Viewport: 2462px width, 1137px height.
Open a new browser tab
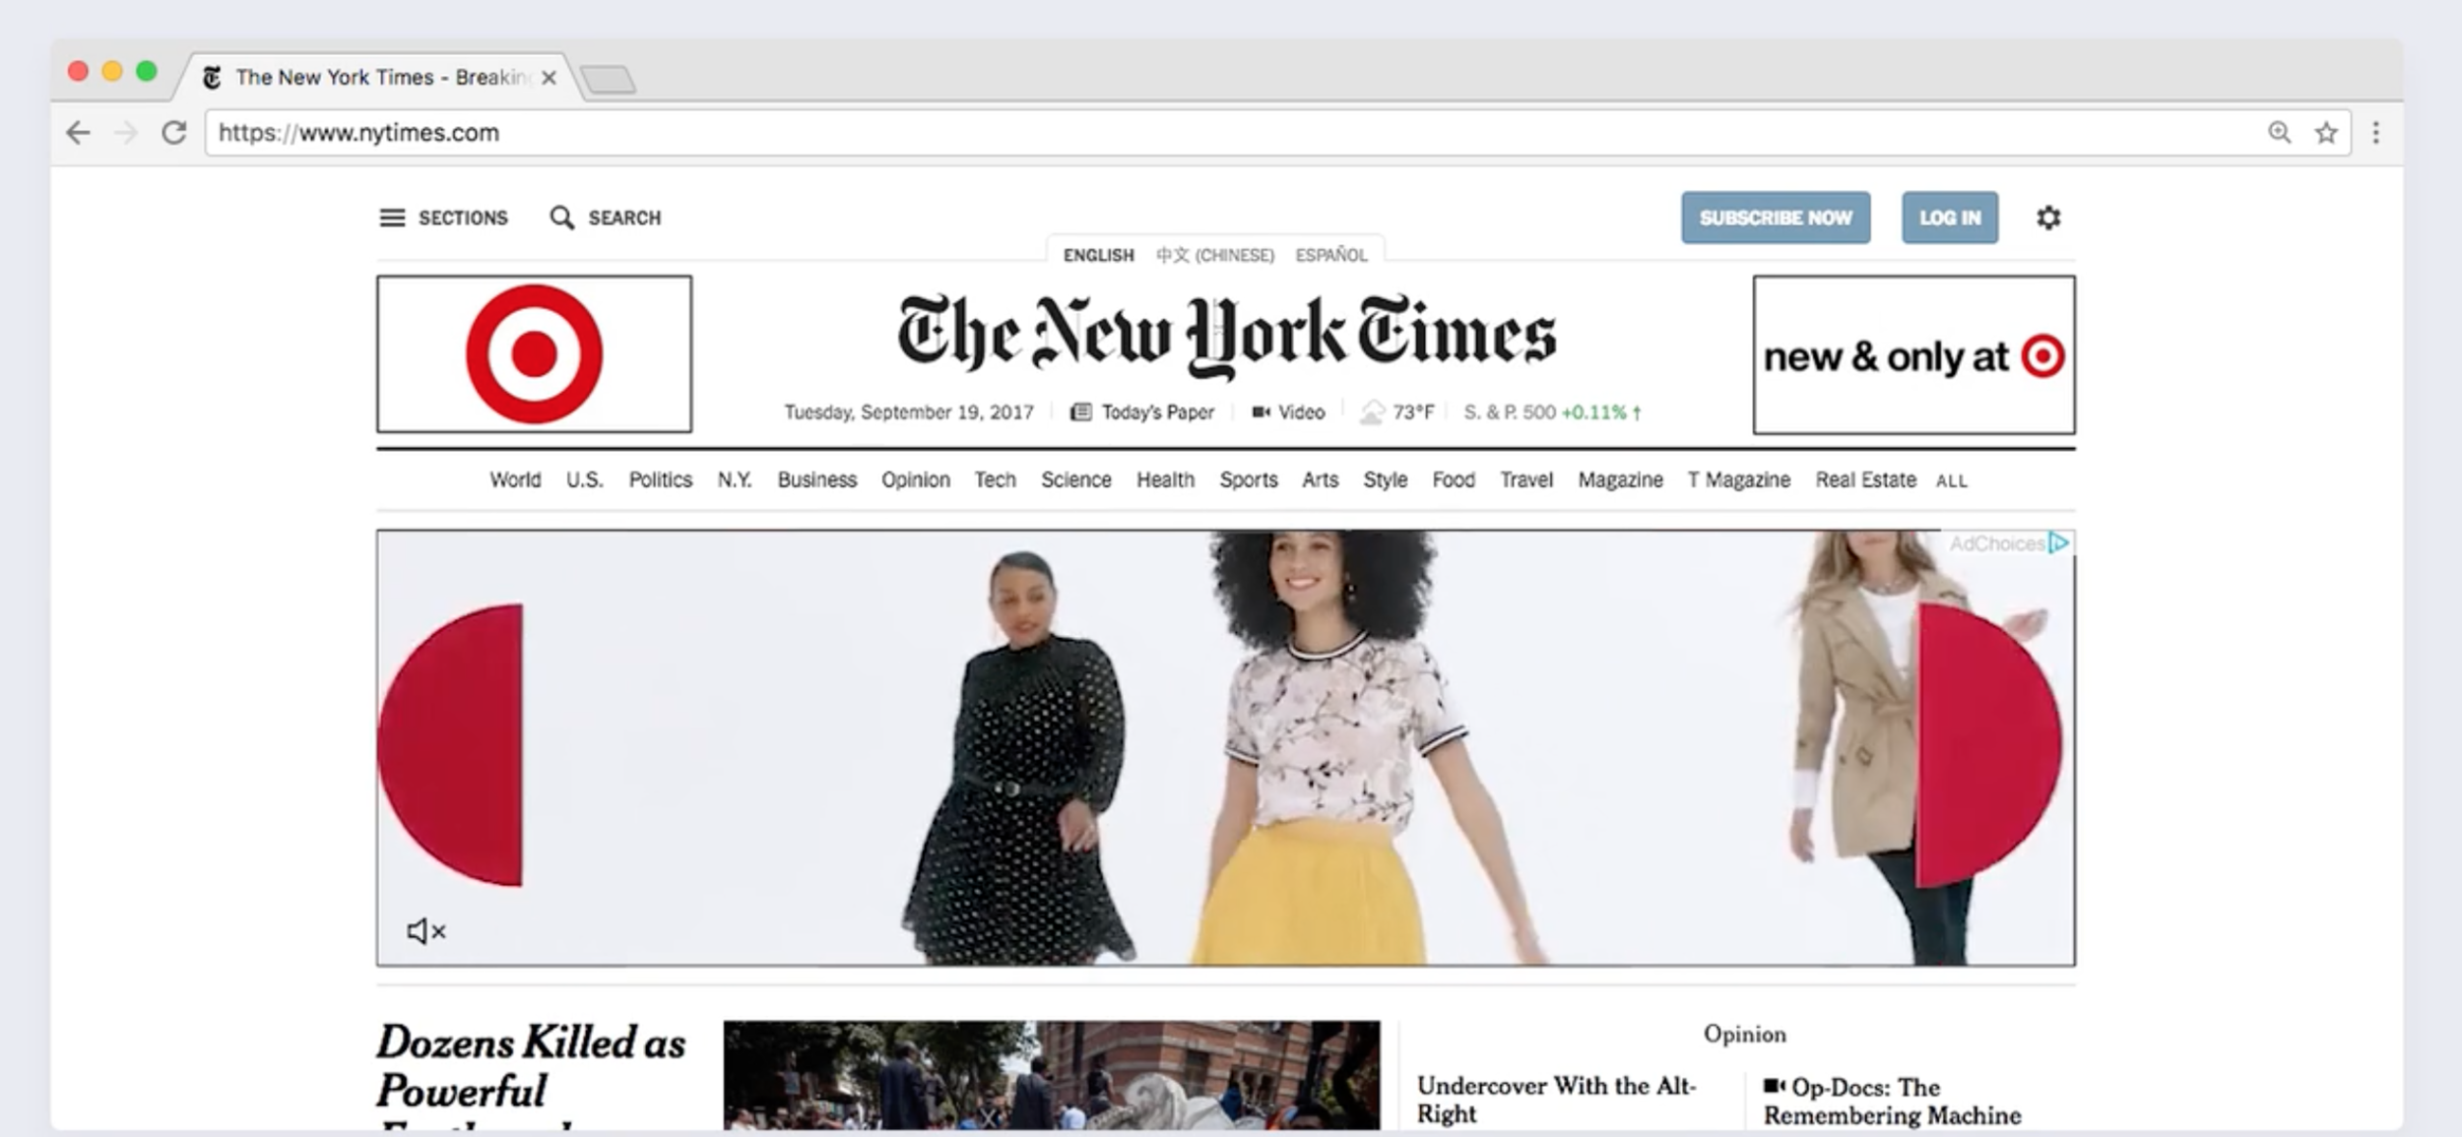tap(609, 79)
